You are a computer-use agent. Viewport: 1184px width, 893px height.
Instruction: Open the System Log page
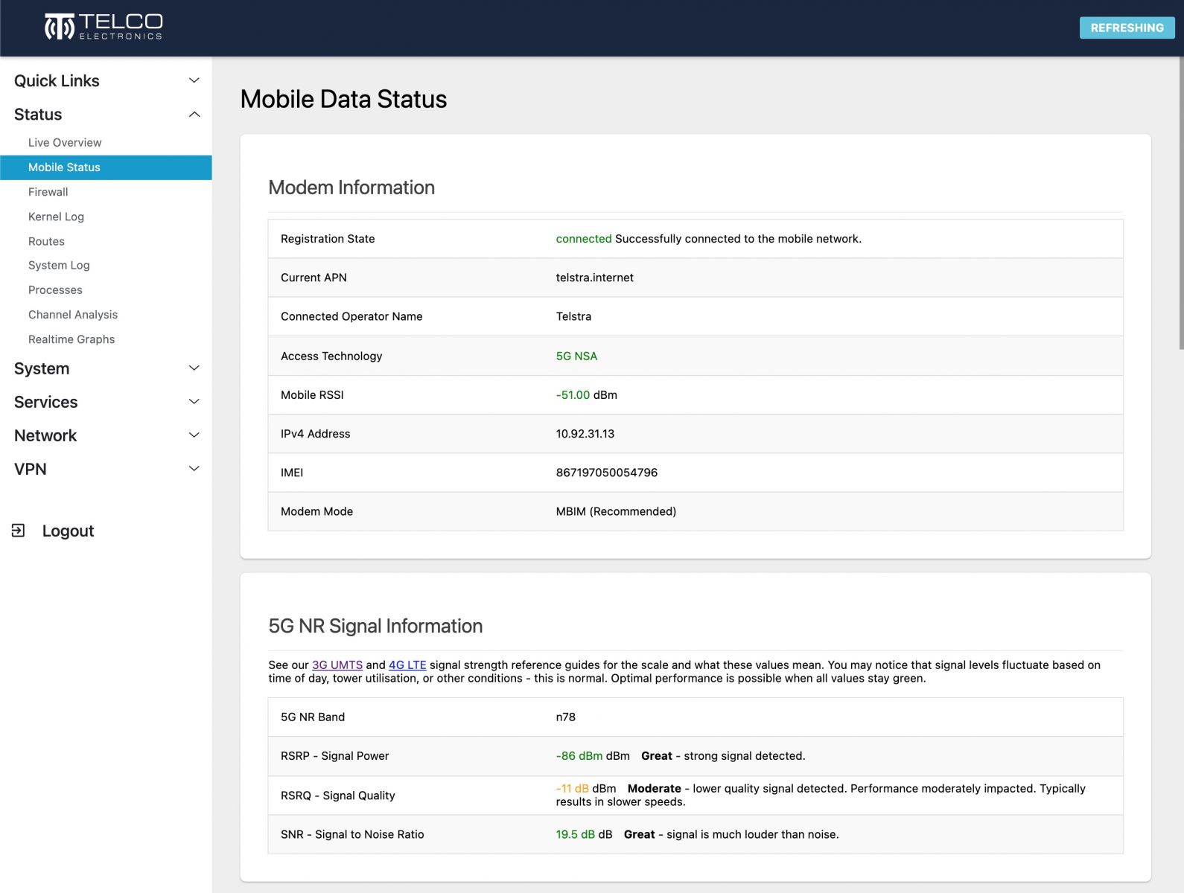[x=59, y=265]
